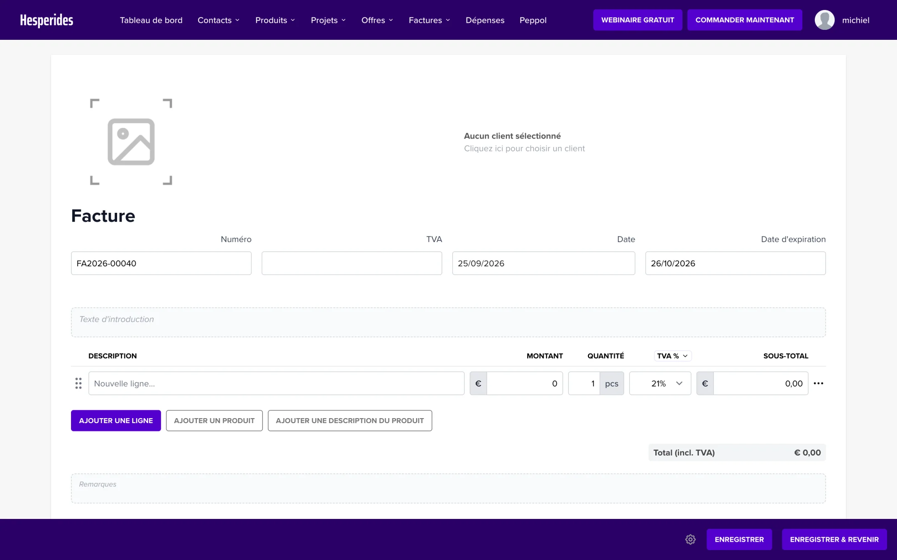897x560 pixels.
Task: Click the Sous-total field showing 0,00
Action: 761,383
